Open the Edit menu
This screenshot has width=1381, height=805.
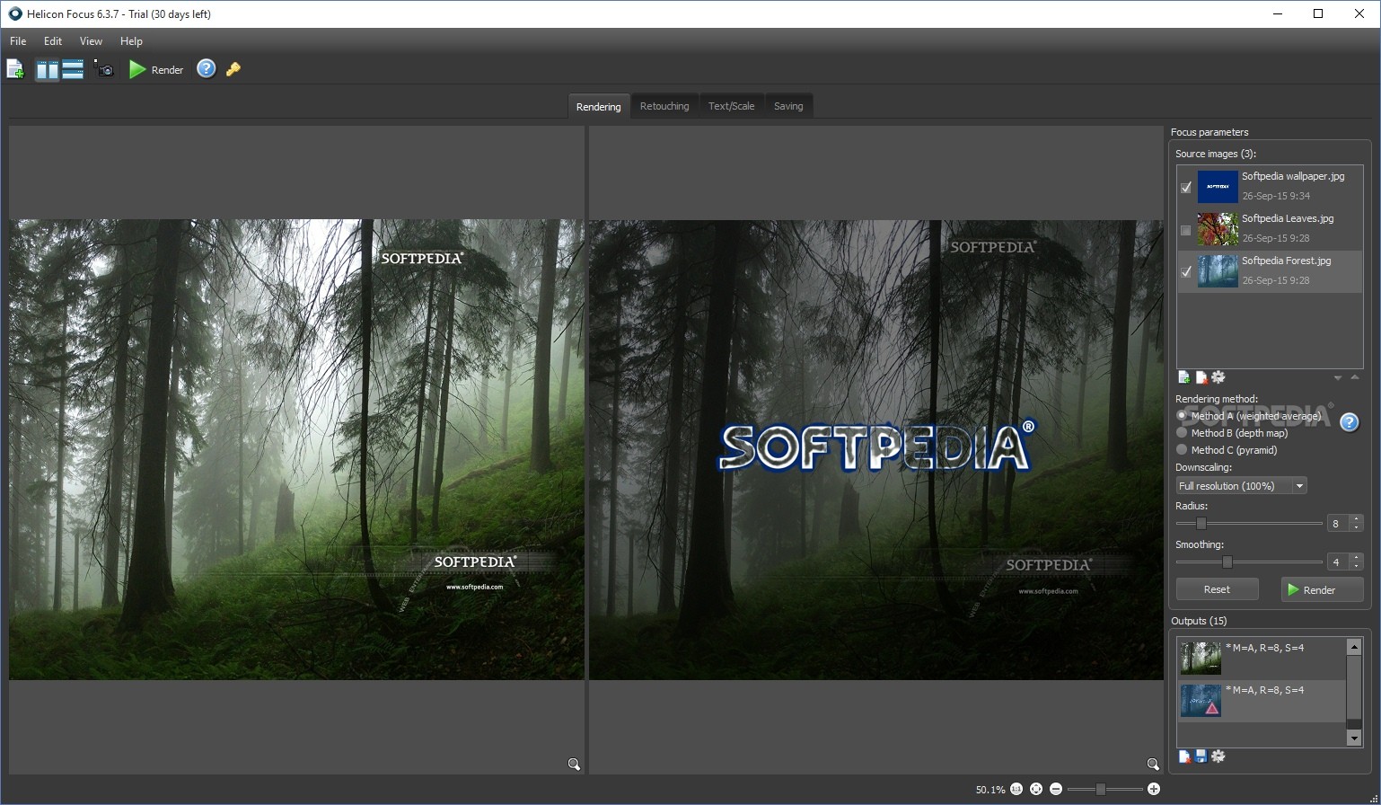click(53, 41)
